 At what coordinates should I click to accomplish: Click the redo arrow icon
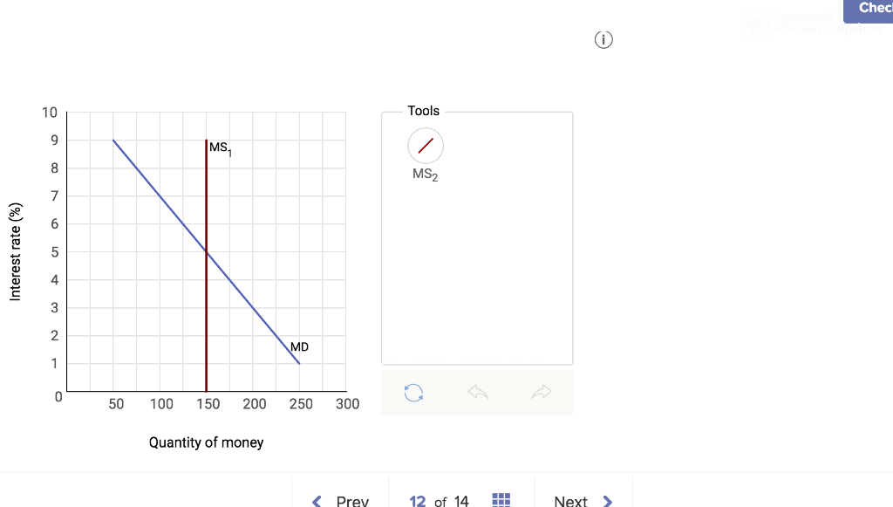[x=542, y=392]
